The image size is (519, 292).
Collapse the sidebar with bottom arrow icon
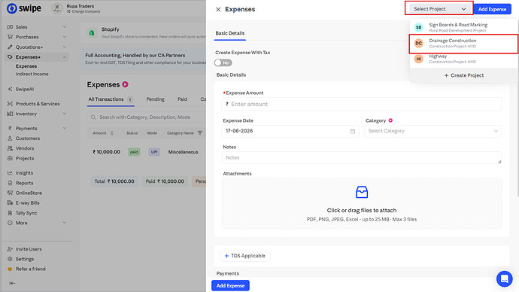click(12, 283)
